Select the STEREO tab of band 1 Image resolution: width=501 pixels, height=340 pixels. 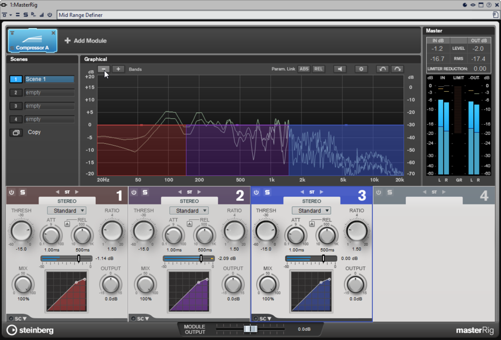click(67, 201)
